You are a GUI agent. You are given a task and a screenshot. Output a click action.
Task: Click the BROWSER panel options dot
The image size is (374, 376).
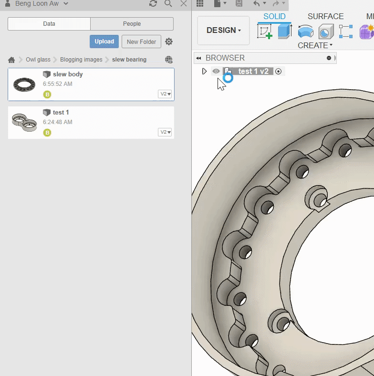pyautogui.click(x=329, y=58)
